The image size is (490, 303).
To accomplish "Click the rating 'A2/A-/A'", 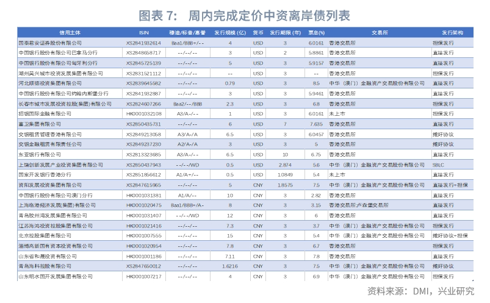I will point(187,144).
